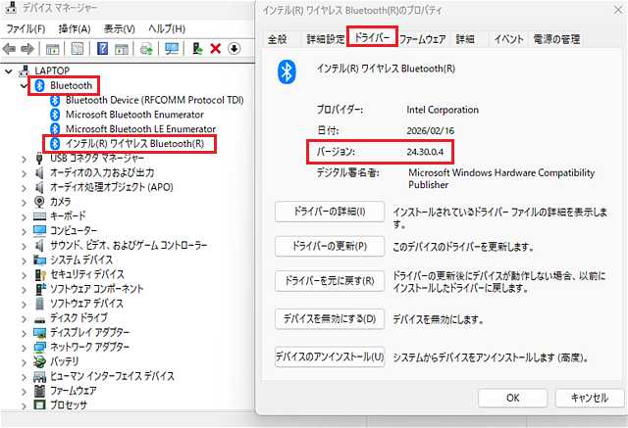
Task: Click the version value 24.30.0.4
Action: [x=425, y=152]
